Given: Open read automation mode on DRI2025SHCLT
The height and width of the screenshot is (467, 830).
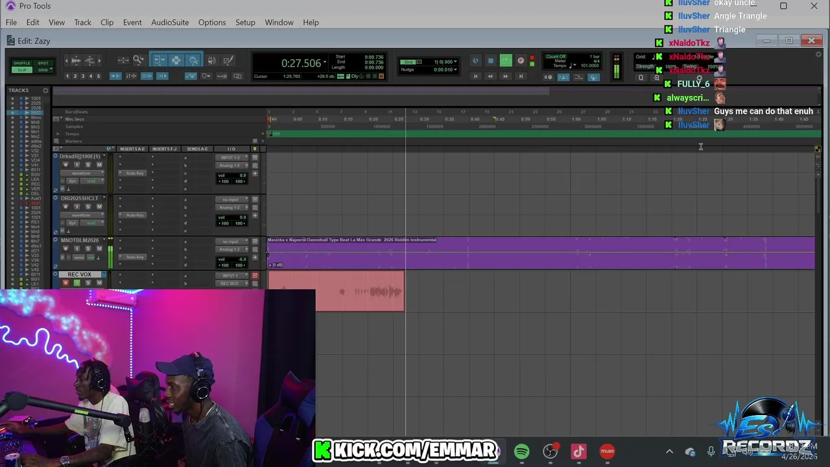Looking at the screenshot, I should click(x=92, y=223).
